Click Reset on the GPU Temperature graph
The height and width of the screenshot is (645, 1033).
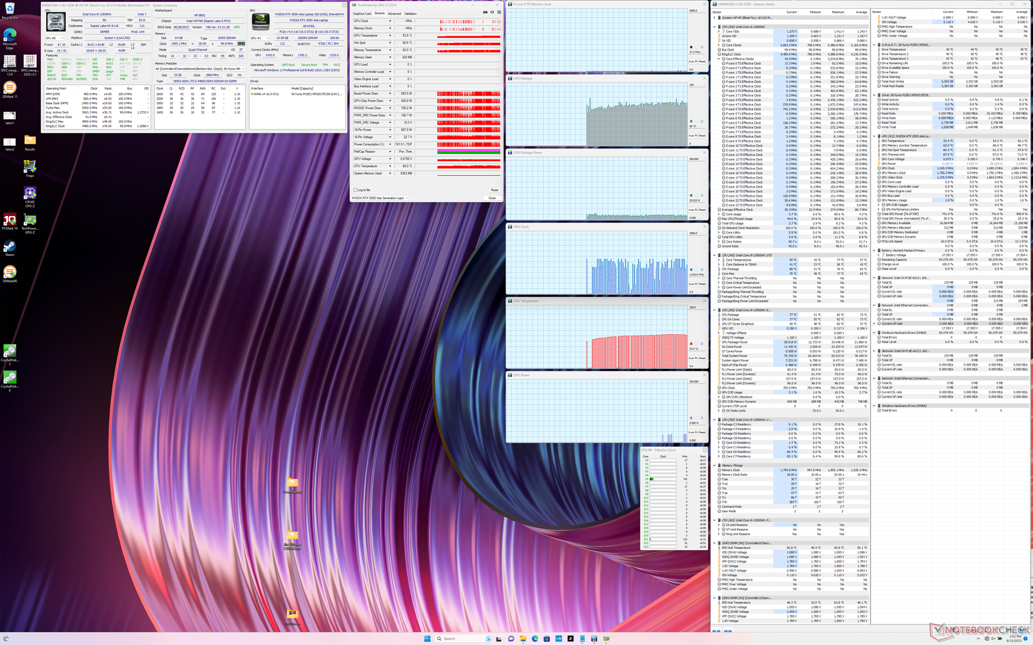(x=702, y=358)
